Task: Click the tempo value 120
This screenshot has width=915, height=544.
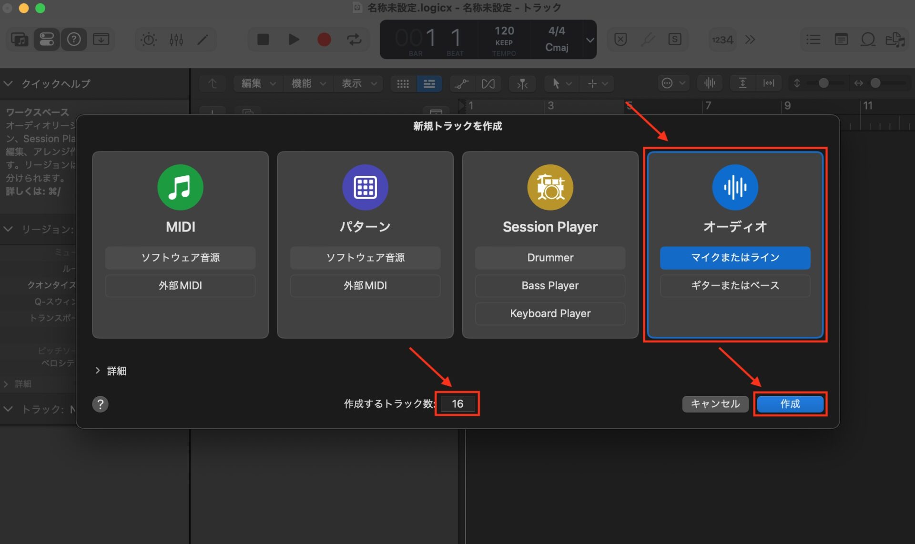Action: pyautogui.click(x=504, y=31)
